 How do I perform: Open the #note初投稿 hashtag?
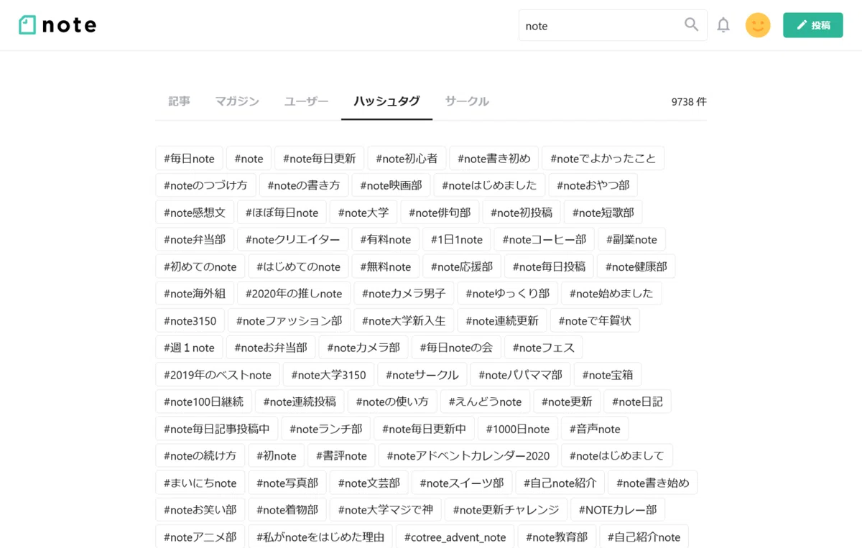522,213
